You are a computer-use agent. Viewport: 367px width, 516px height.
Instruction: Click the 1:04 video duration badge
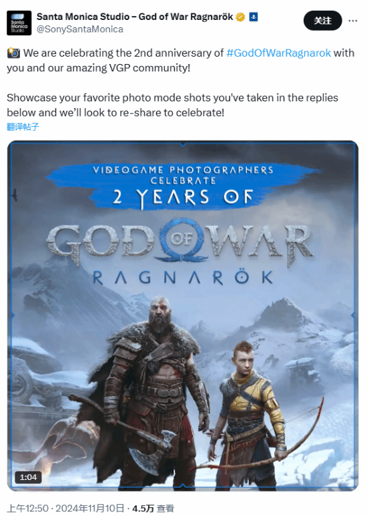click(28, 477)
